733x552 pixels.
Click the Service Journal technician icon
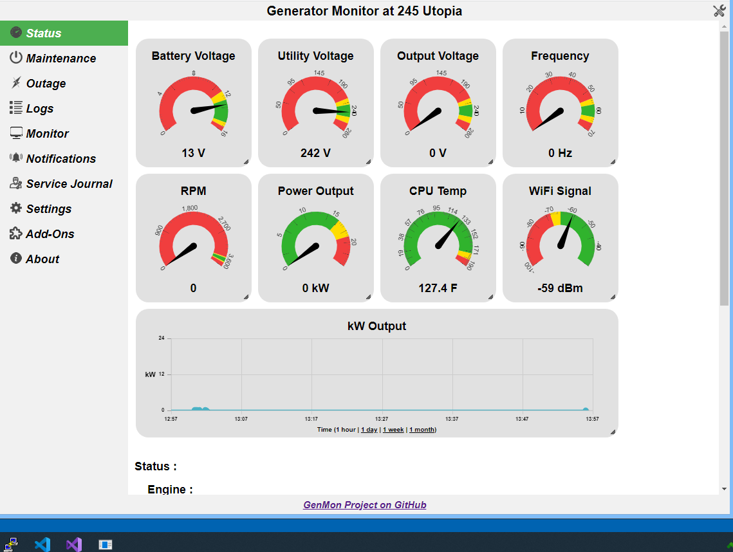[16, 183]
